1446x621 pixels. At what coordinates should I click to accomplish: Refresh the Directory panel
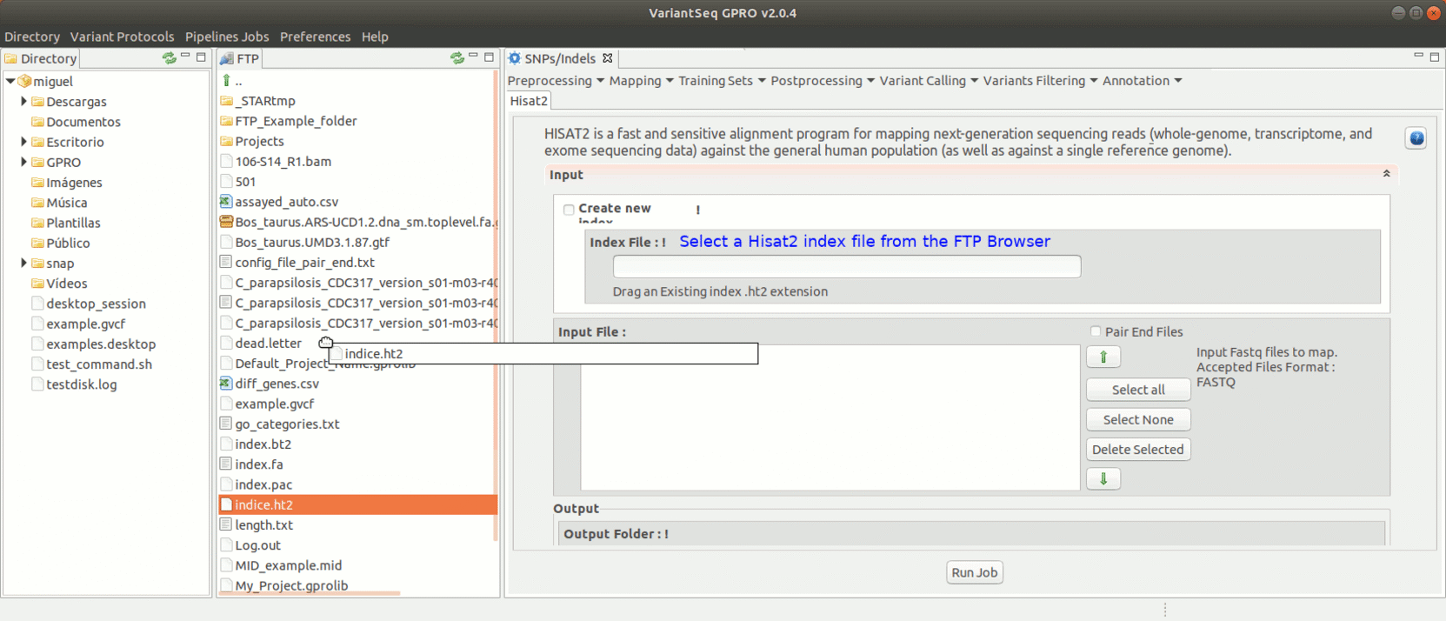169,58
